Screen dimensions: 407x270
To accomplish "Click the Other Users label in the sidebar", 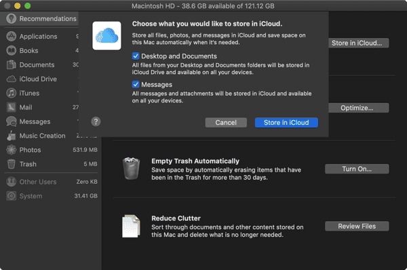I will pos(38,182).
